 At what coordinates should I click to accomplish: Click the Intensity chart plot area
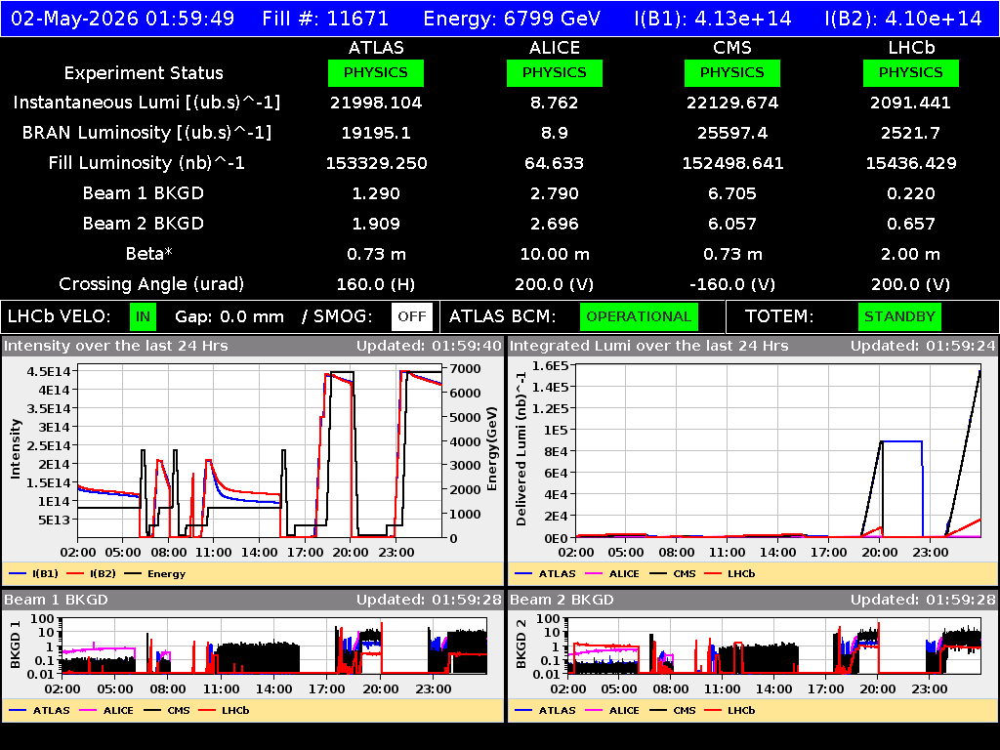pos(260,451)
